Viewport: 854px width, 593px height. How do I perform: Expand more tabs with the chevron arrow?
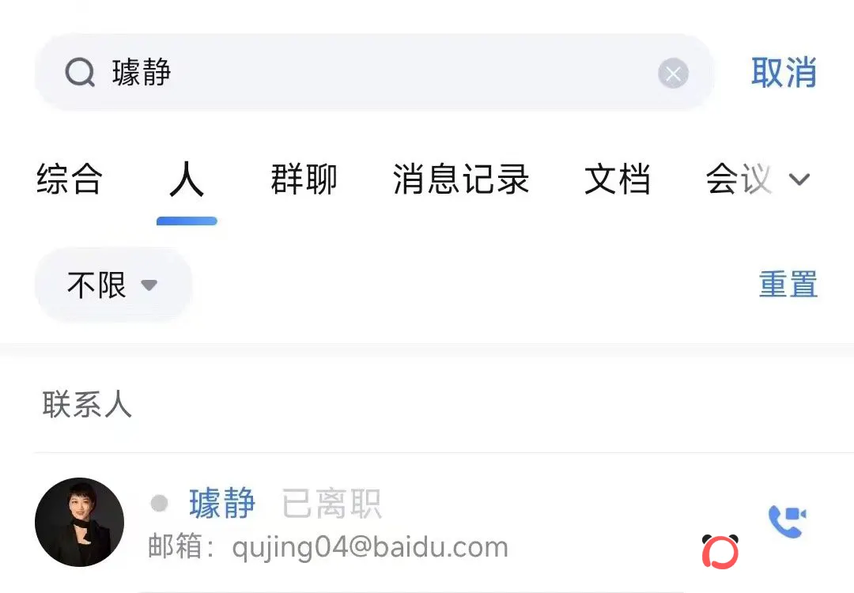[799, 179]
